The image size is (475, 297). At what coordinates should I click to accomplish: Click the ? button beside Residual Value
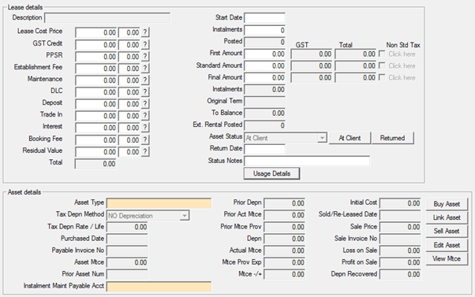pos(145,151)
